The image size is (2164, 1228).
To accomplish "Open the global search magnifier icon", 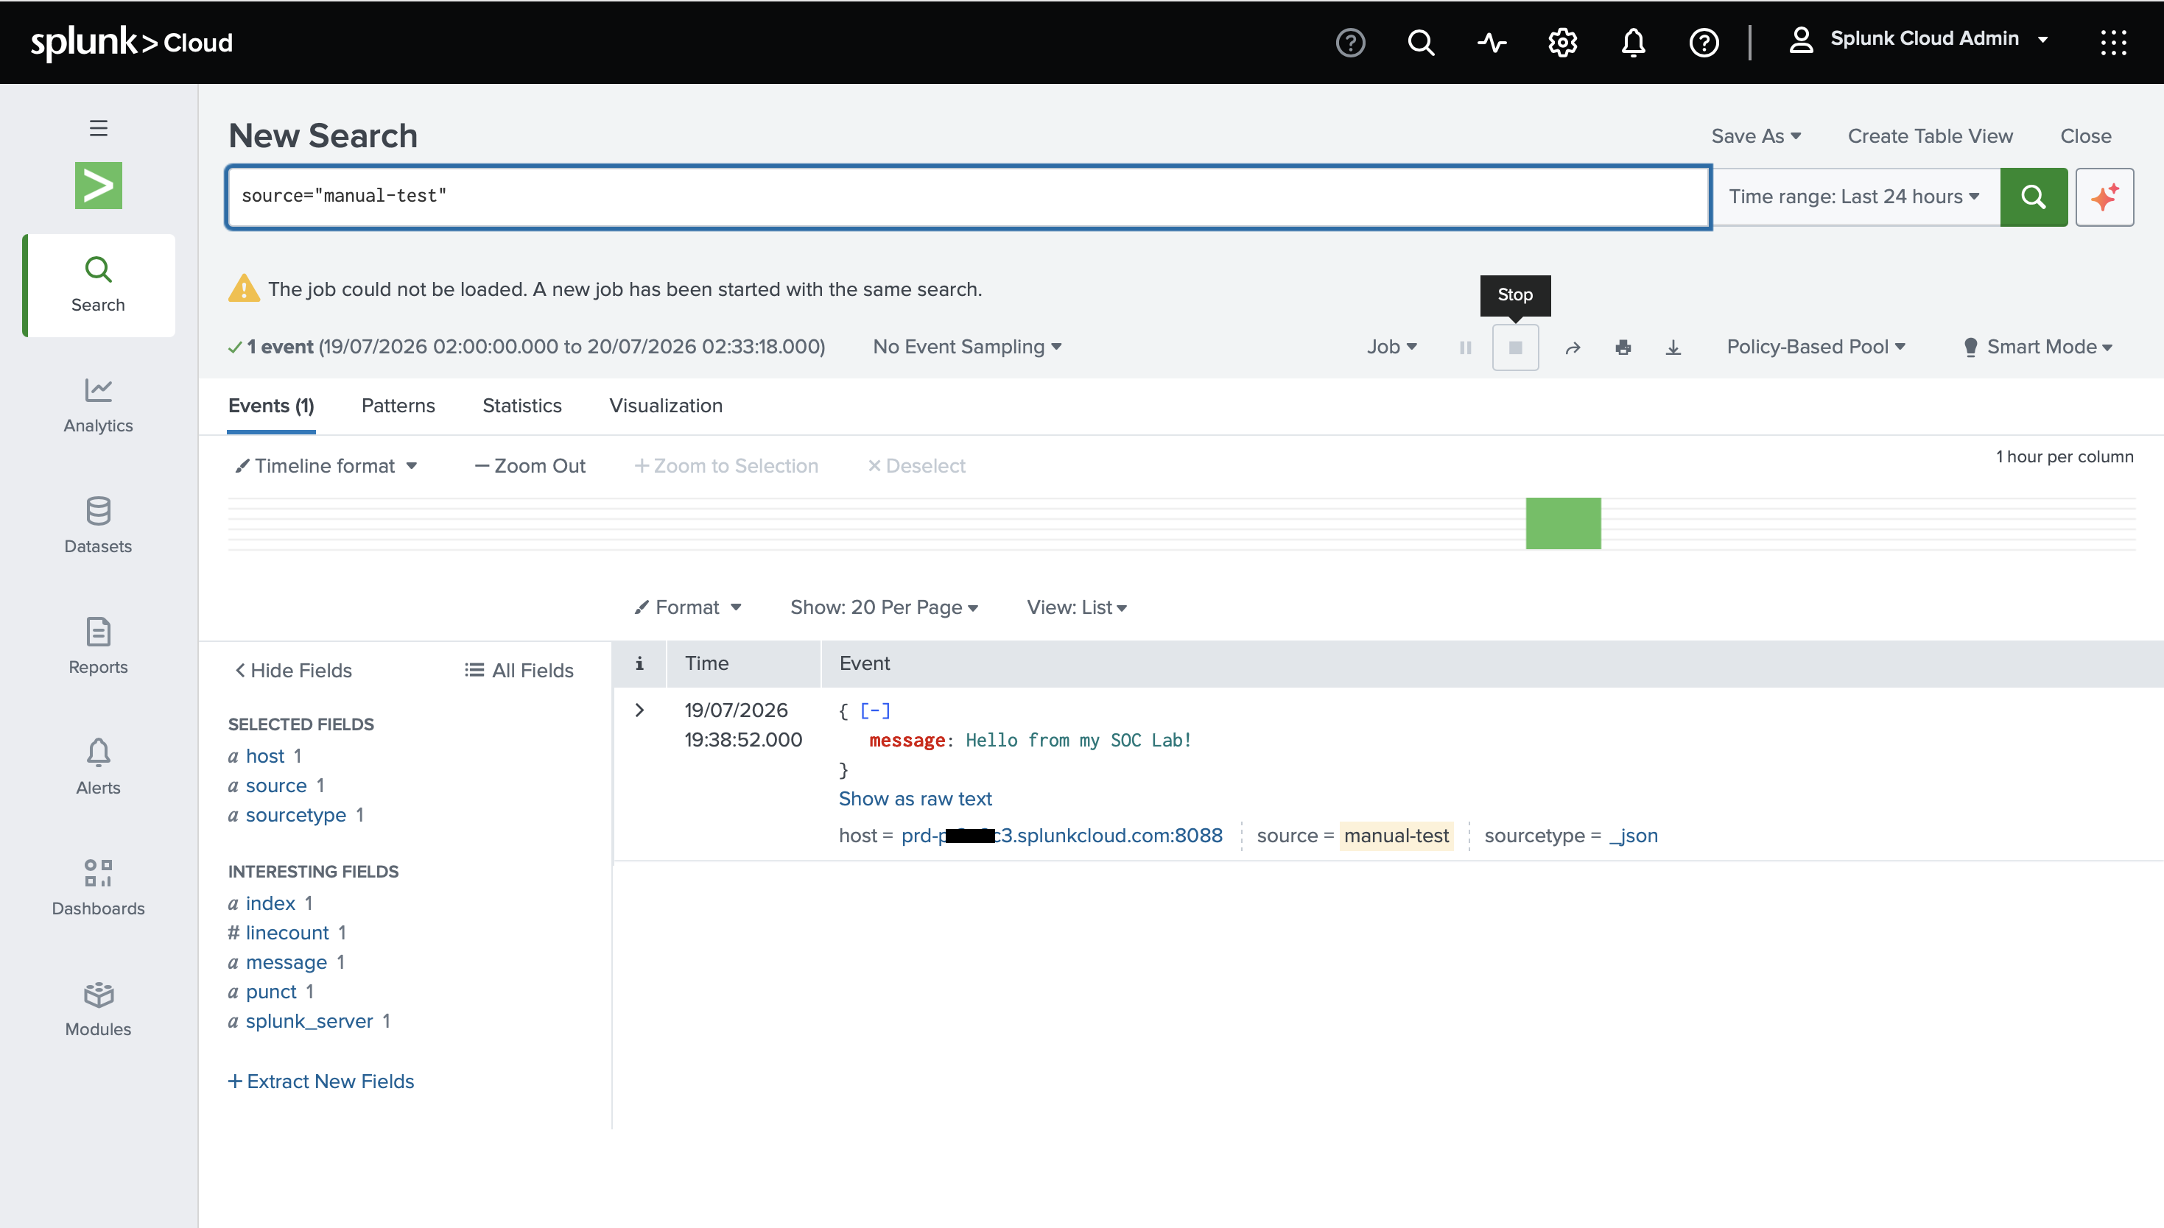I will 1421,42.
